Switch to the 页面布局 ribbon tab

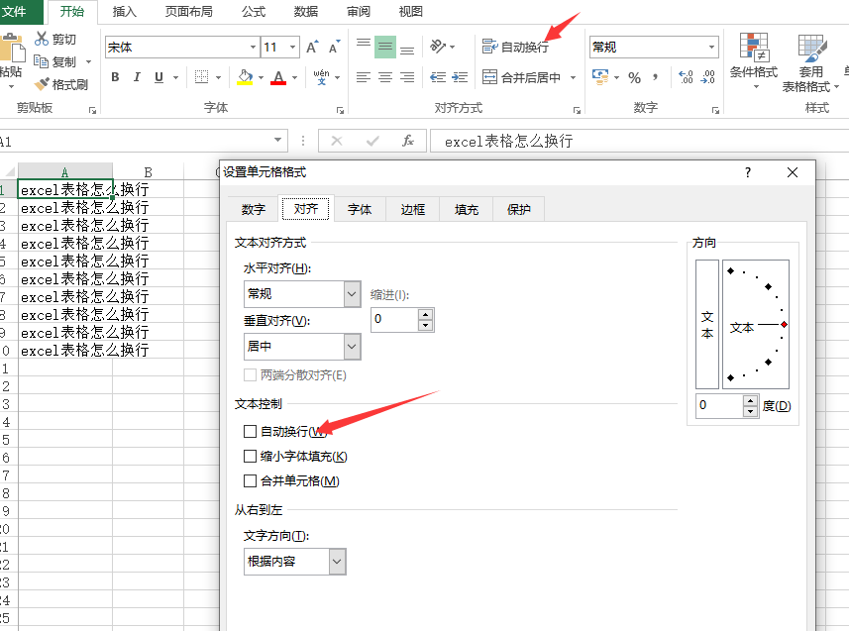189,11
